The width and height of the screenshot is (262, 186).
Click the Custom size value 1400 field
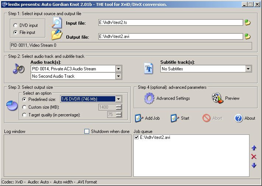click(107, 107)
